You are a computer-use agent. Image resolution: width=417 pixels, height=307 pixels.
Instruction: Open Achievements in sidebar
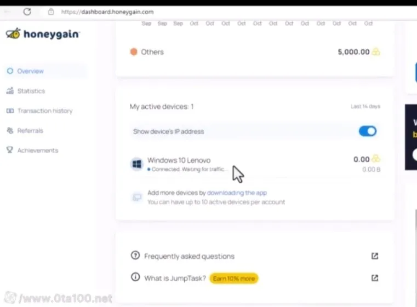pos(37,150)
